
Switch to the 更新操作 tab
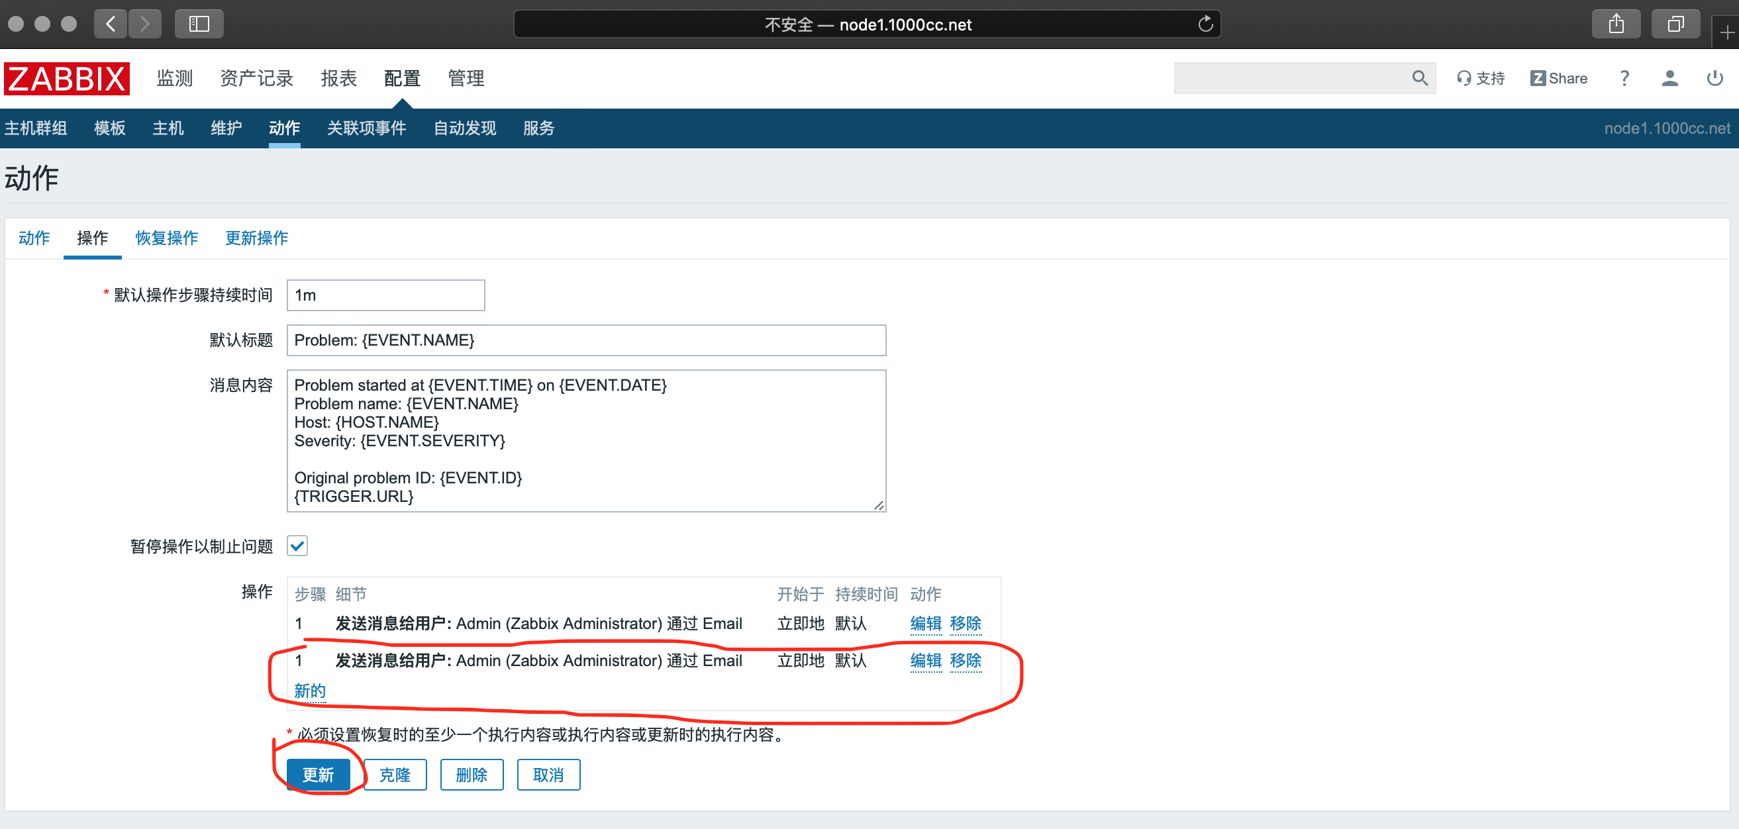tap(256, 238)
